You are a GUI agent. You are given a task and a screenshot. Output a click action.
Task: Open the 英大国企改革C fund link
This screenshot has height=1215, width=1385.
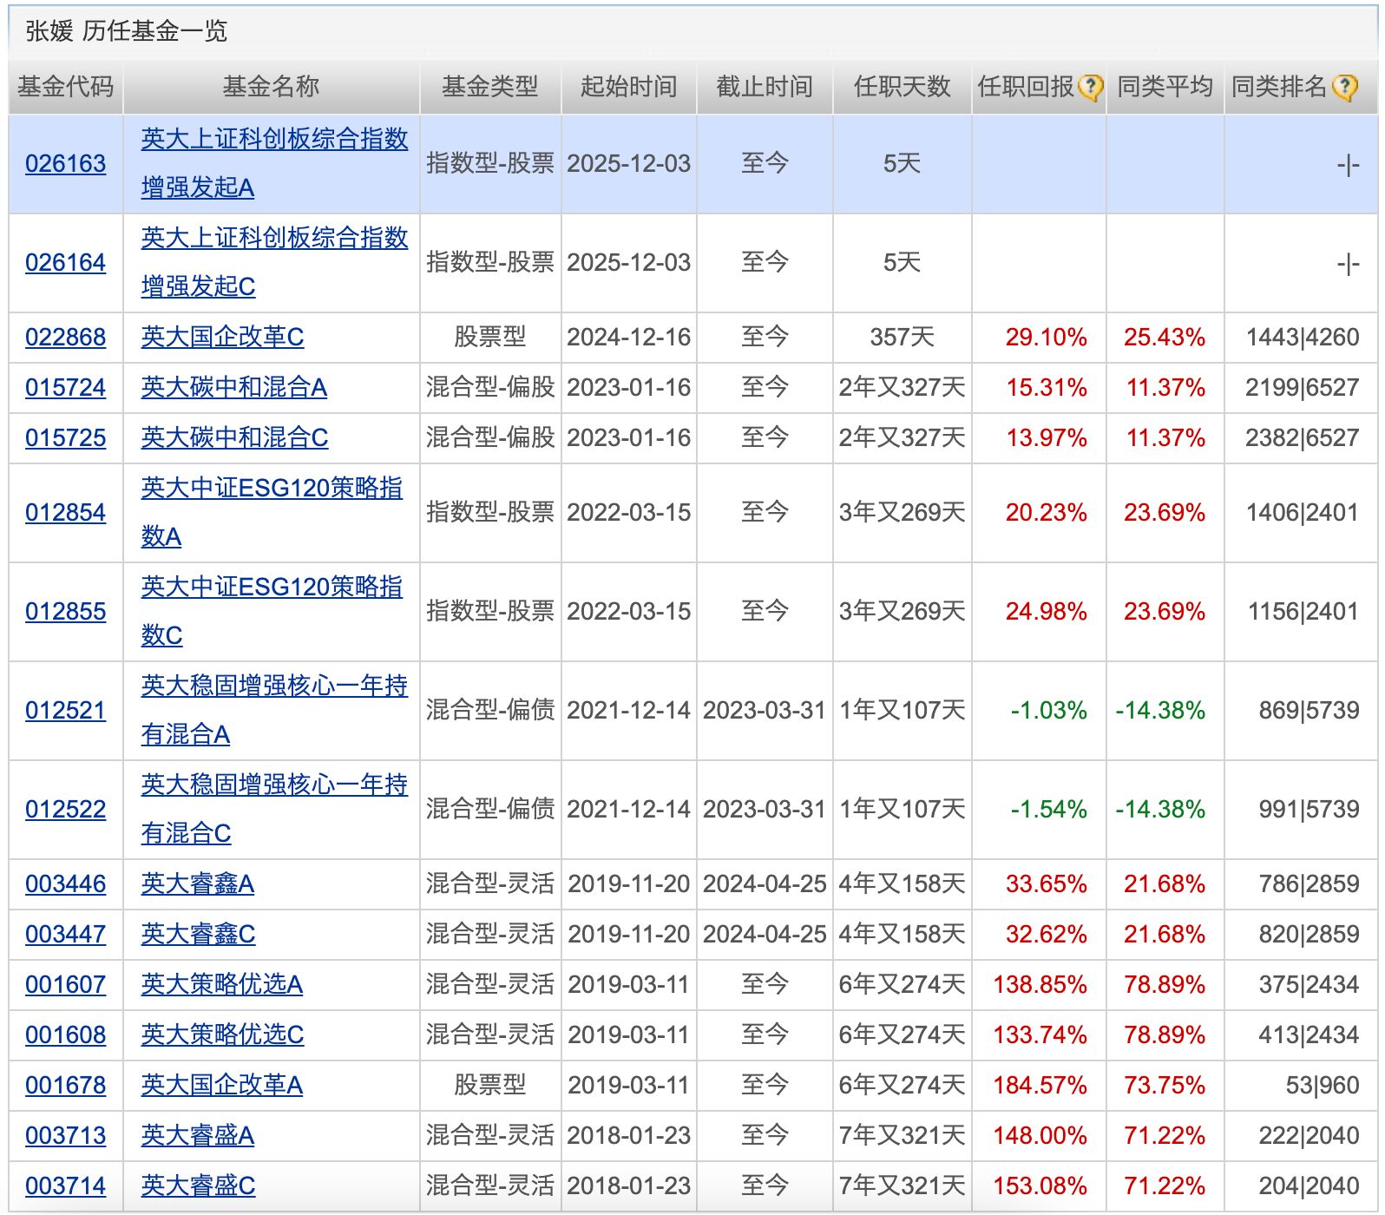223,337
